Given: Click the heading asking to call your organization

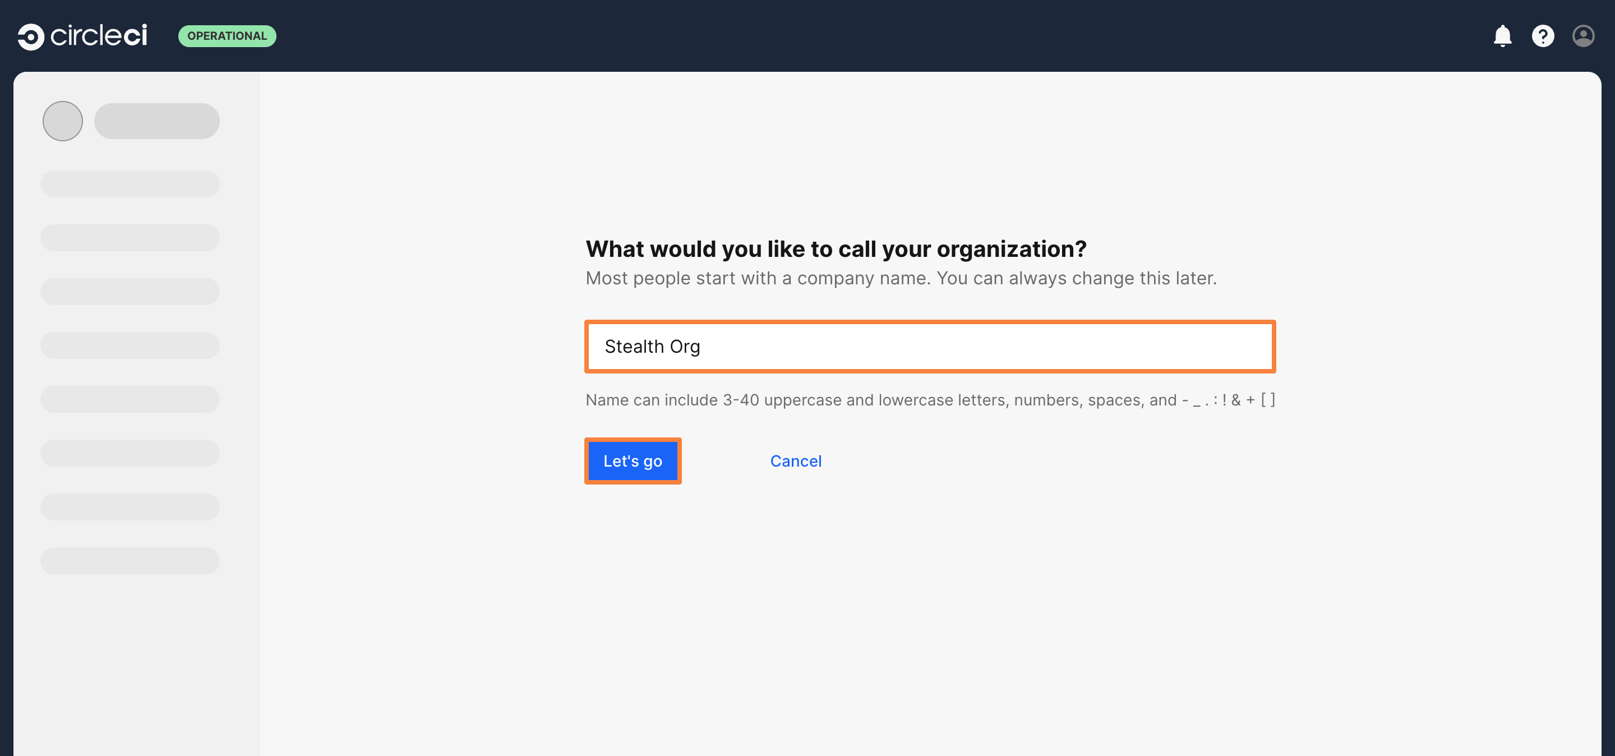Looking at the screenshot, I should [x=836, y=249].
